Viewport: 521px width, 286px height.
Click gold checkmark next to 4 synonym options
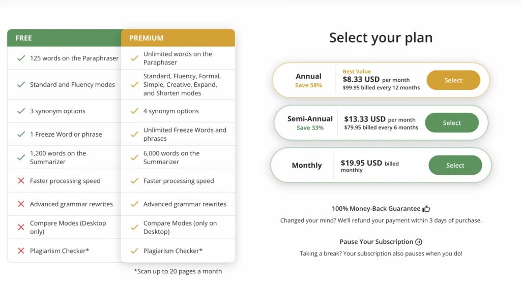pyautogui.click(x=134, y=111)
